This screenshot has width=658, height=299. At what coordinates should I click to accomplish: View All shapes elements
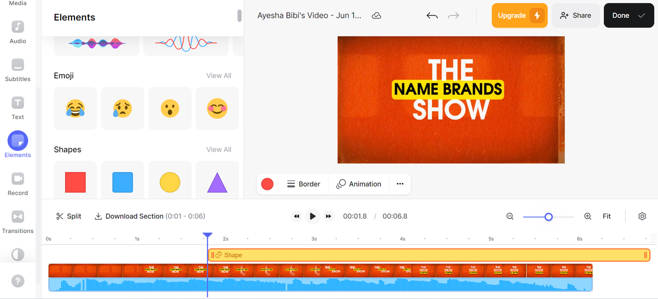pyautogui.click(x=218, y=149)
